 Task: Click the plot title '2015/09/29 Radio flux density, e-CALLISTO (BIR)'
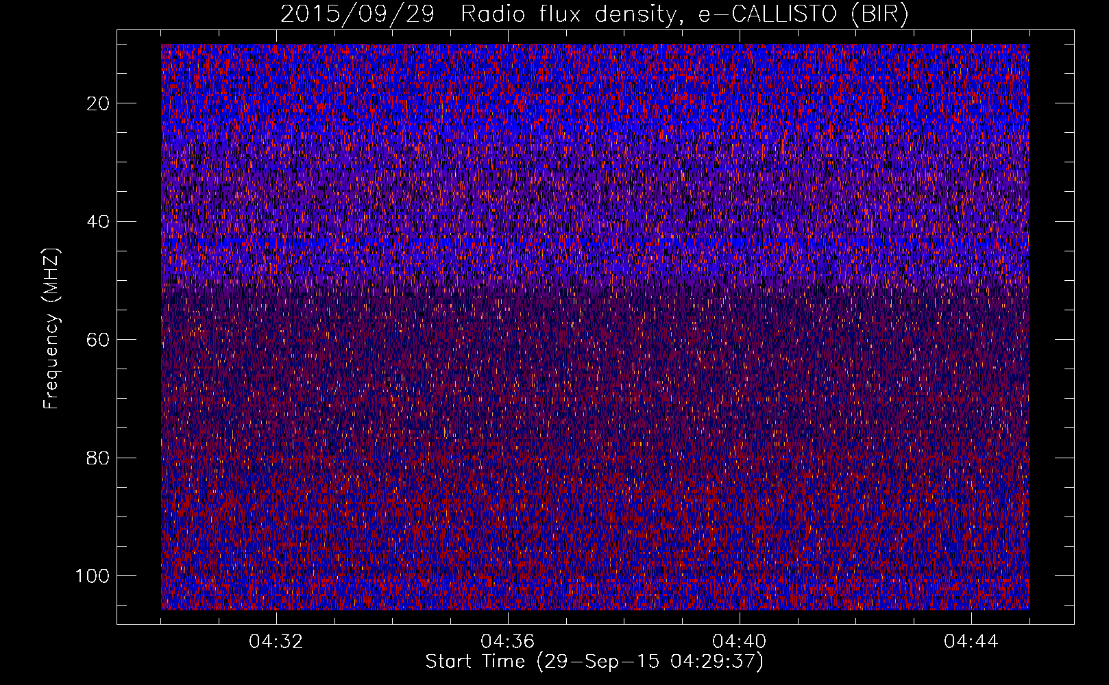(x=594, y=14)
